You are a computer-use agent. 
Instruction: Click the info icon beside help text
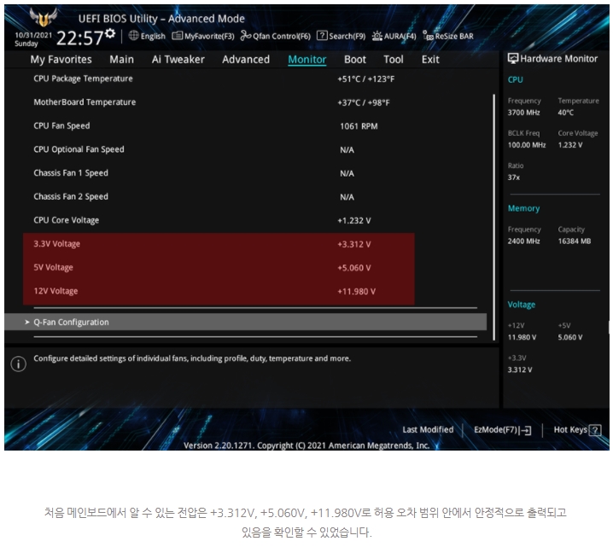pos(19,364)
